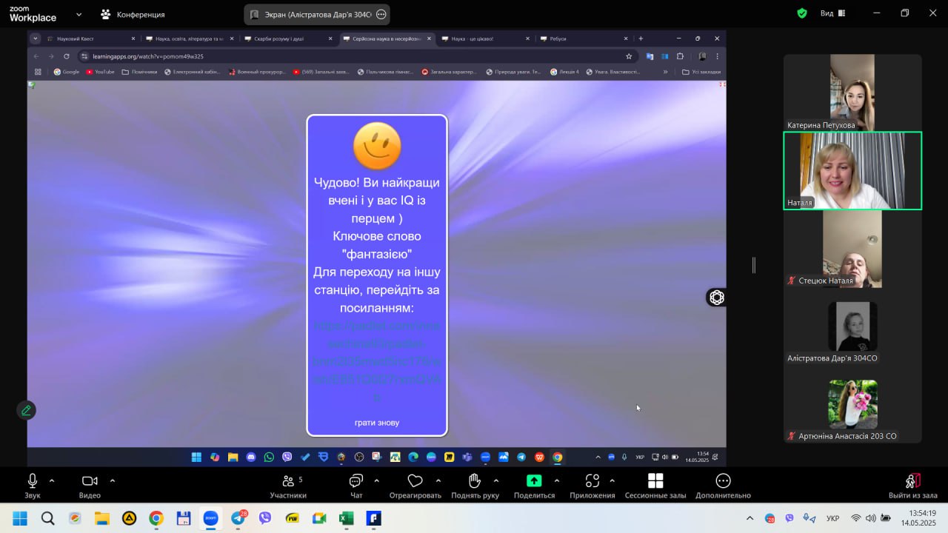Open the Вид view menu
948x533 pixels.
(x=827, y=13)
